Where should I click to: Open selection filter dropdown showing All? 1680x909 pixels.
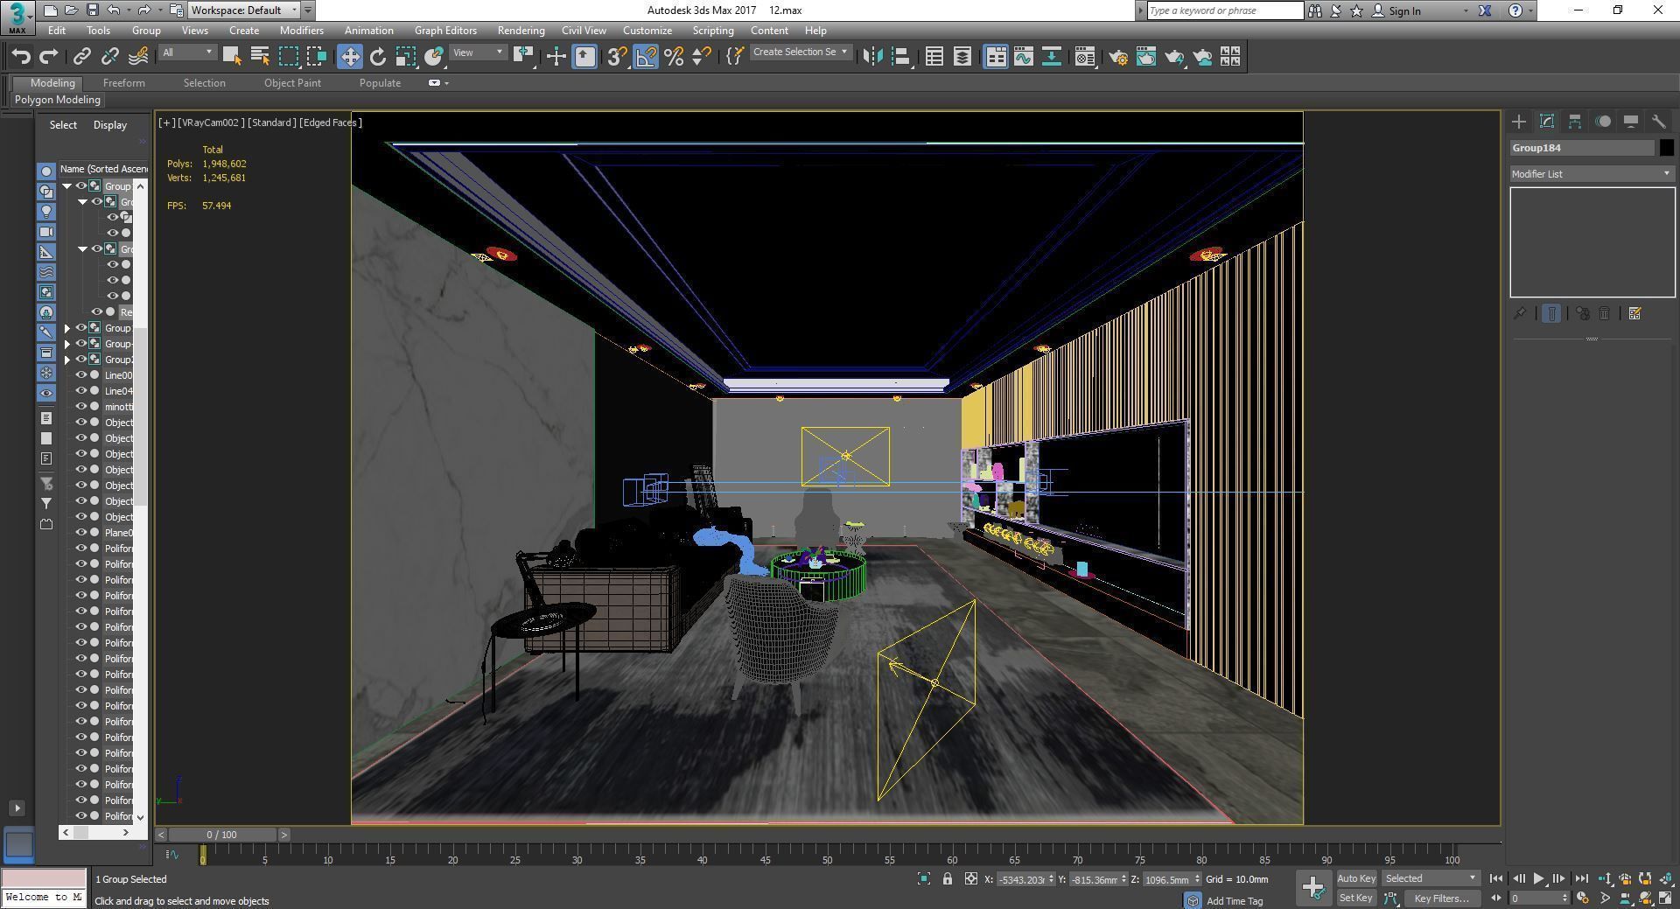point(187,52)
